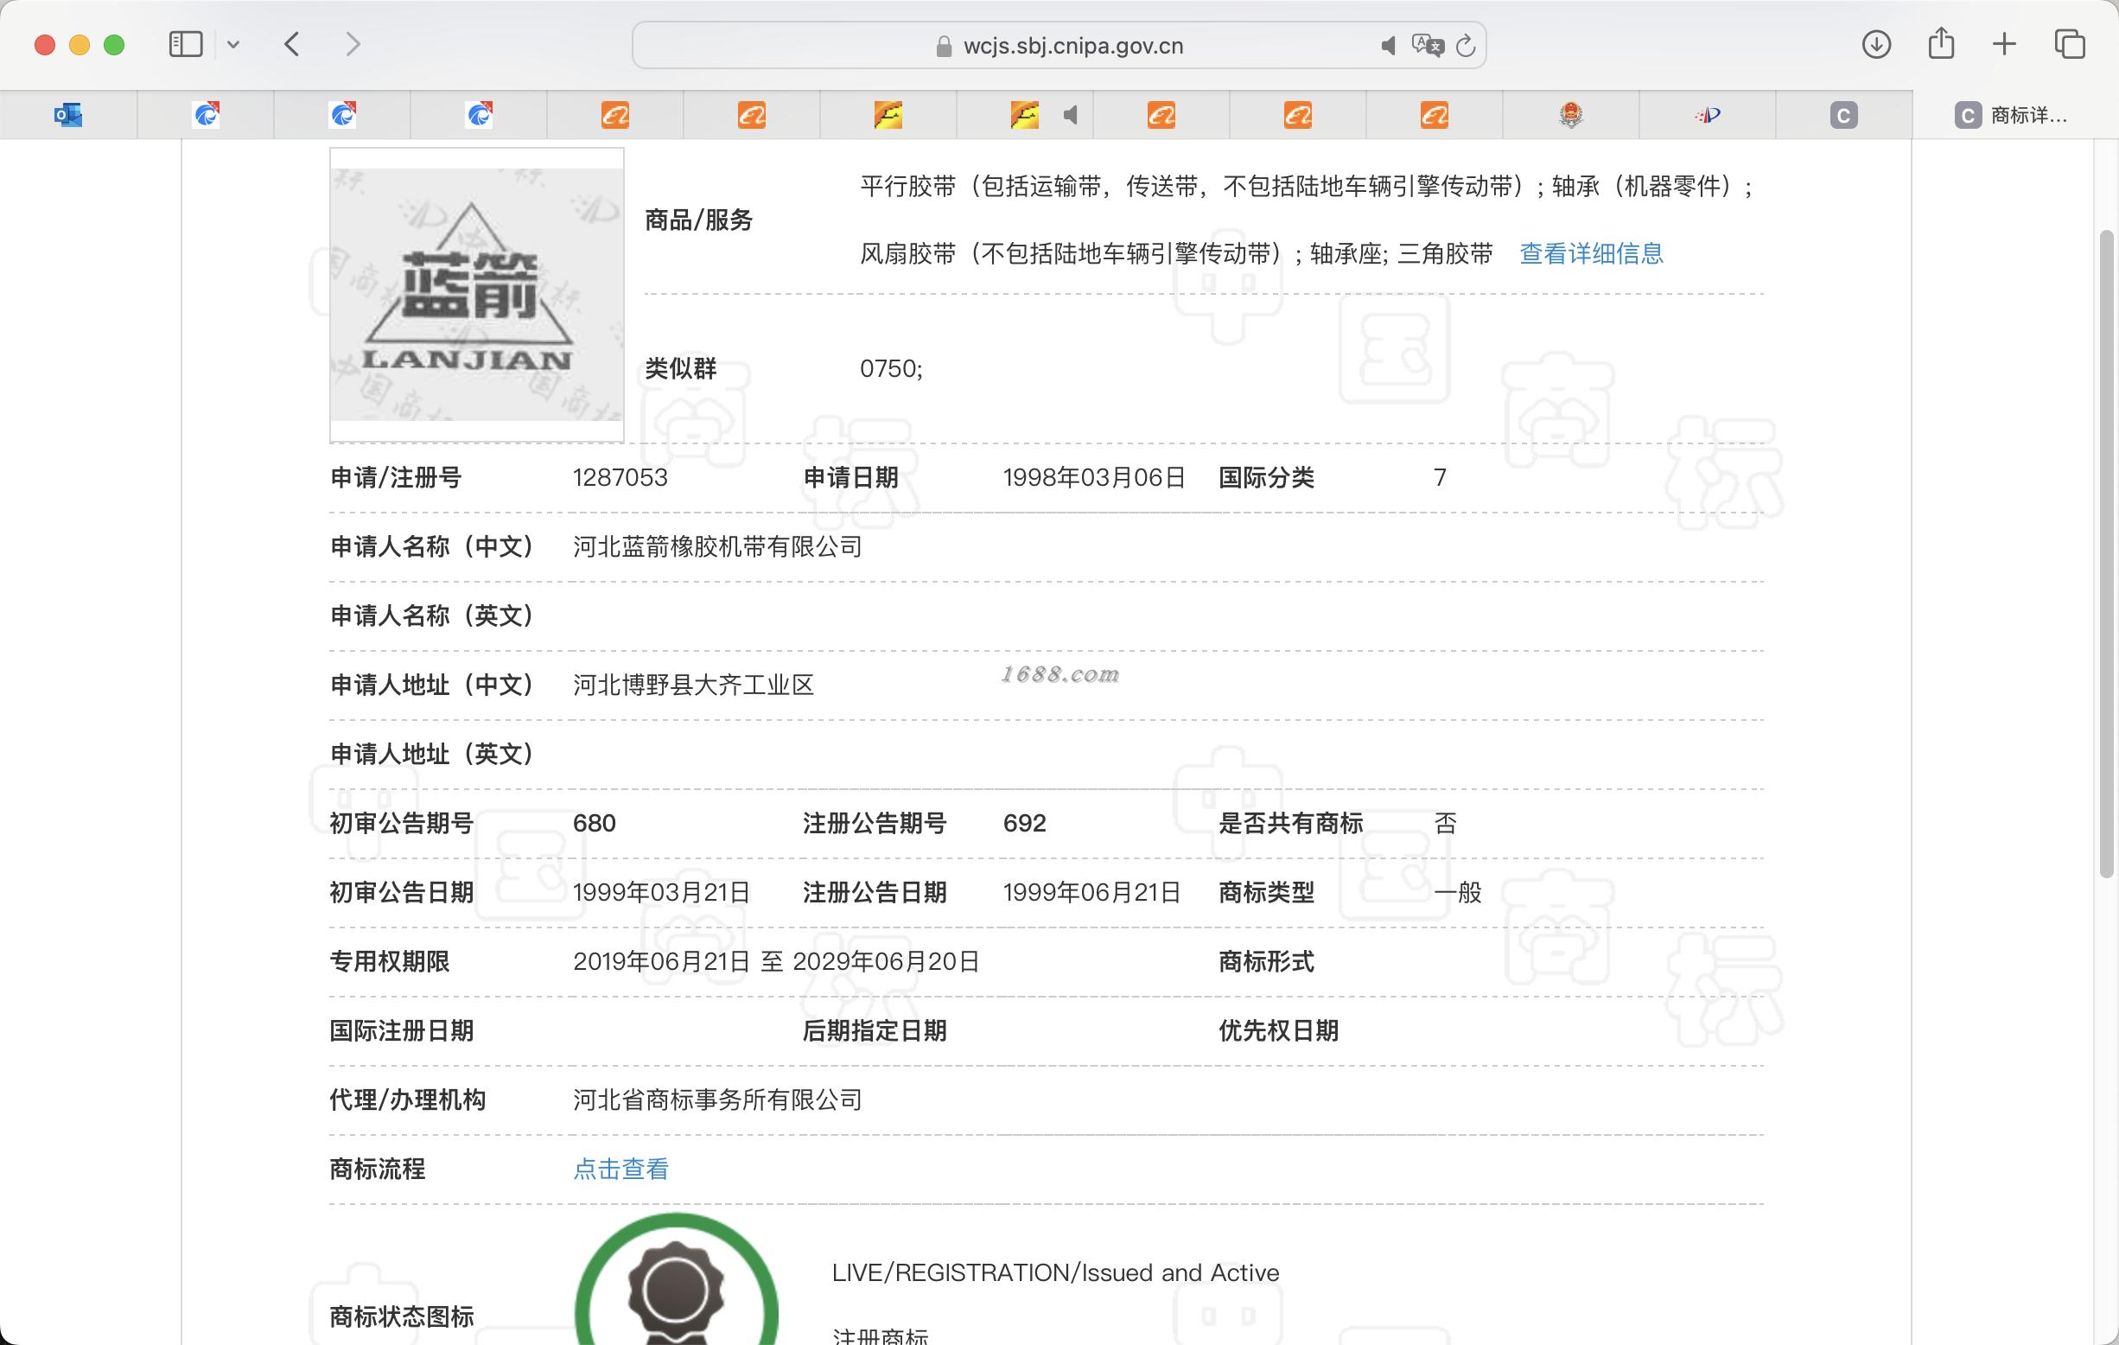The width and height of the screenshot is (2119, 1345).
Task: Click registration announcement issue number 692
Action: pos(1024,823)
